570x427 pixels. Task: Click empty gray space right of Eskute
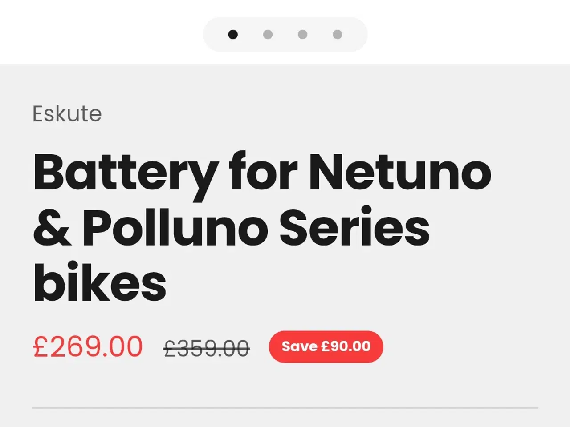pos(312,114)
